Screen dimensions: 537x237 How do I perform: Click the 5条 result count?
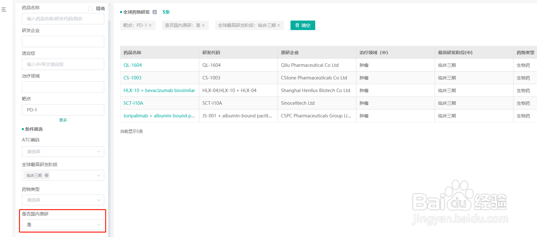(166, 12)
